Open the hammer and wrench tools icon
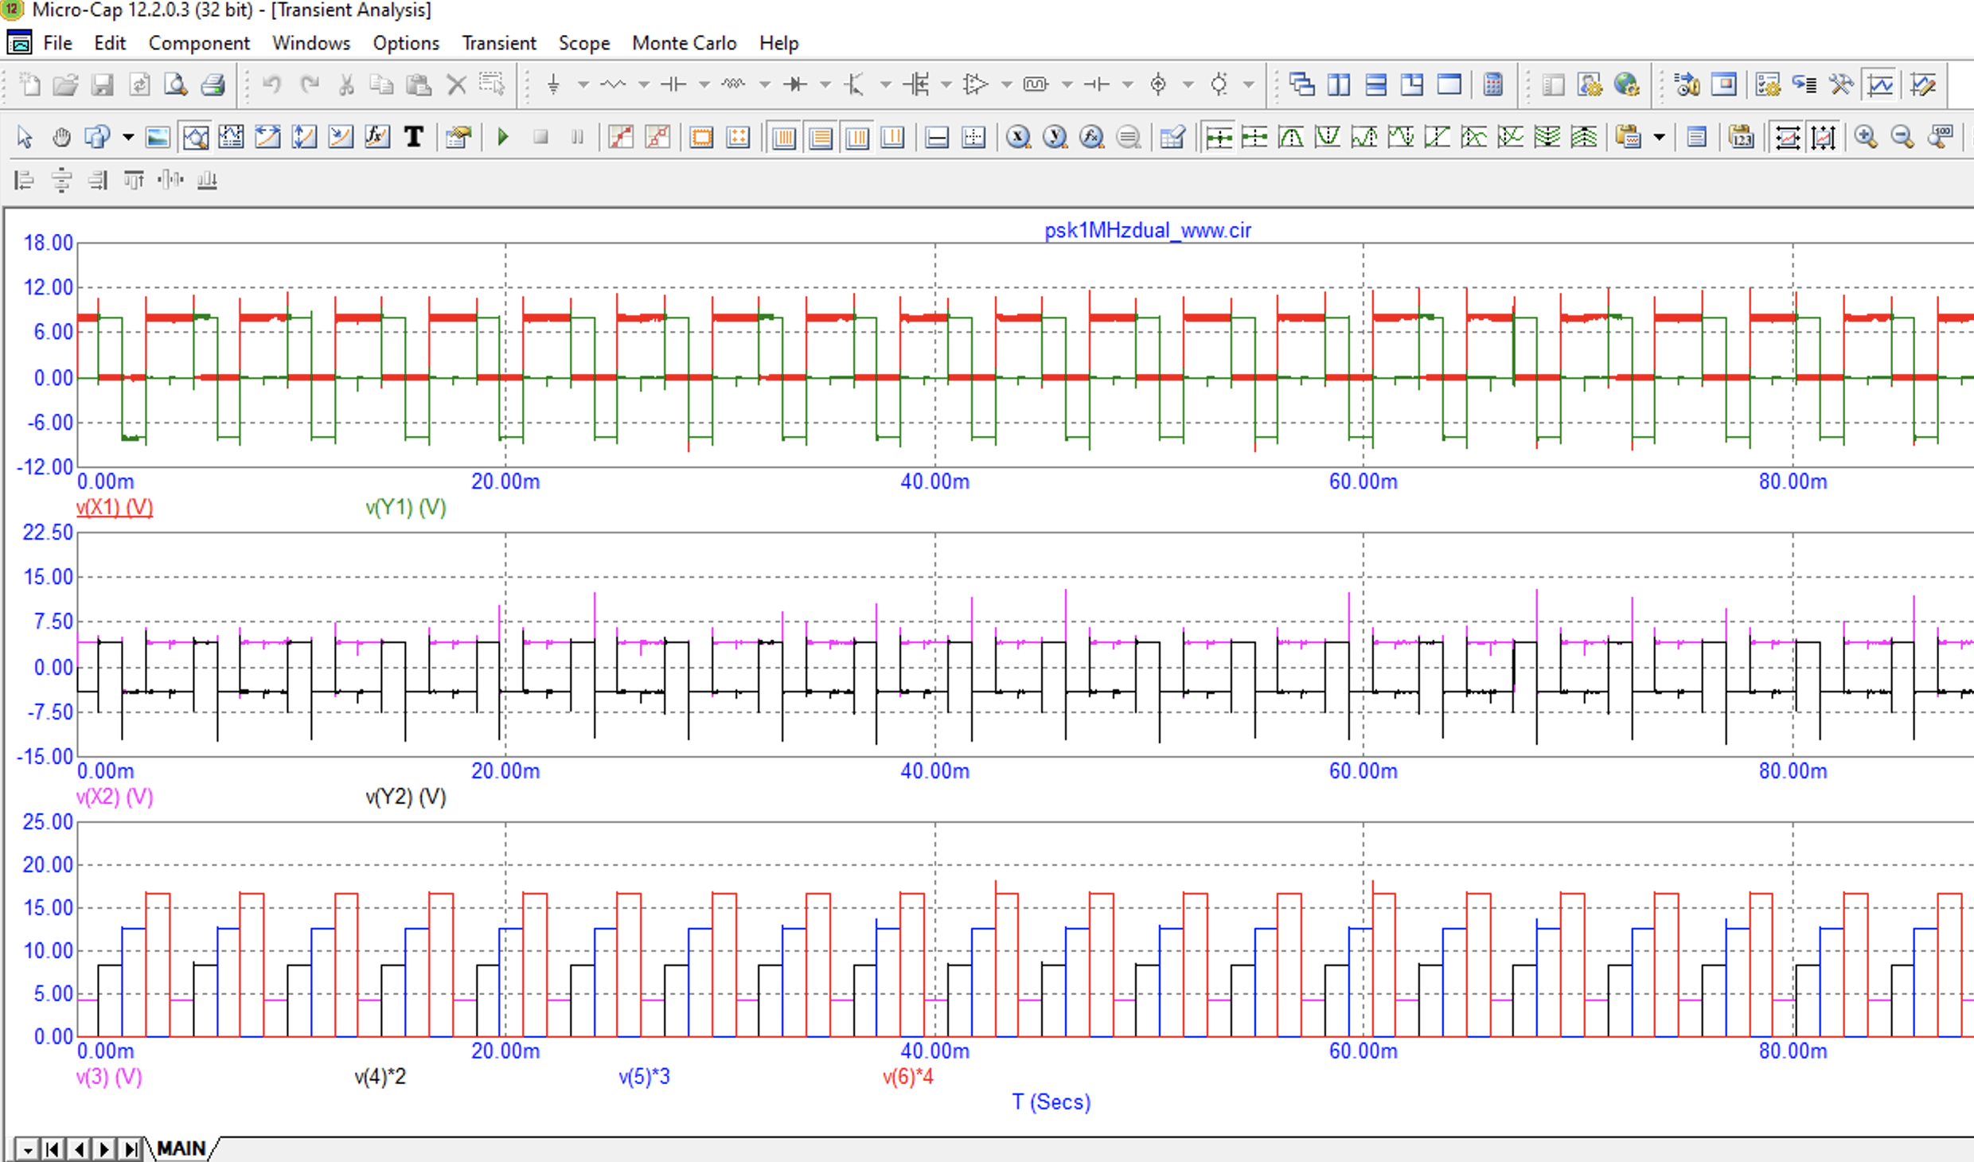The image size is (1974, 1162). (x=1842, y=84)
